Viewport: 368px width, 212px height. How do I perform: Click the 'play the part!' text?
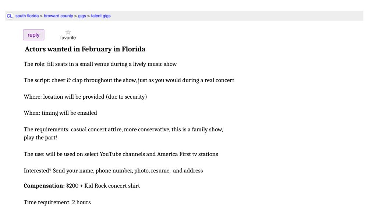point(40,138)
